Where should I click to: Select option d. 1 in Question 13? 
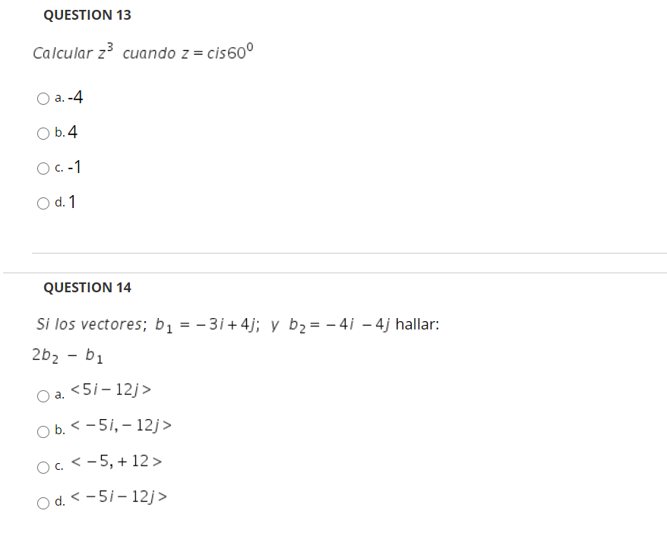coord(43,203)
